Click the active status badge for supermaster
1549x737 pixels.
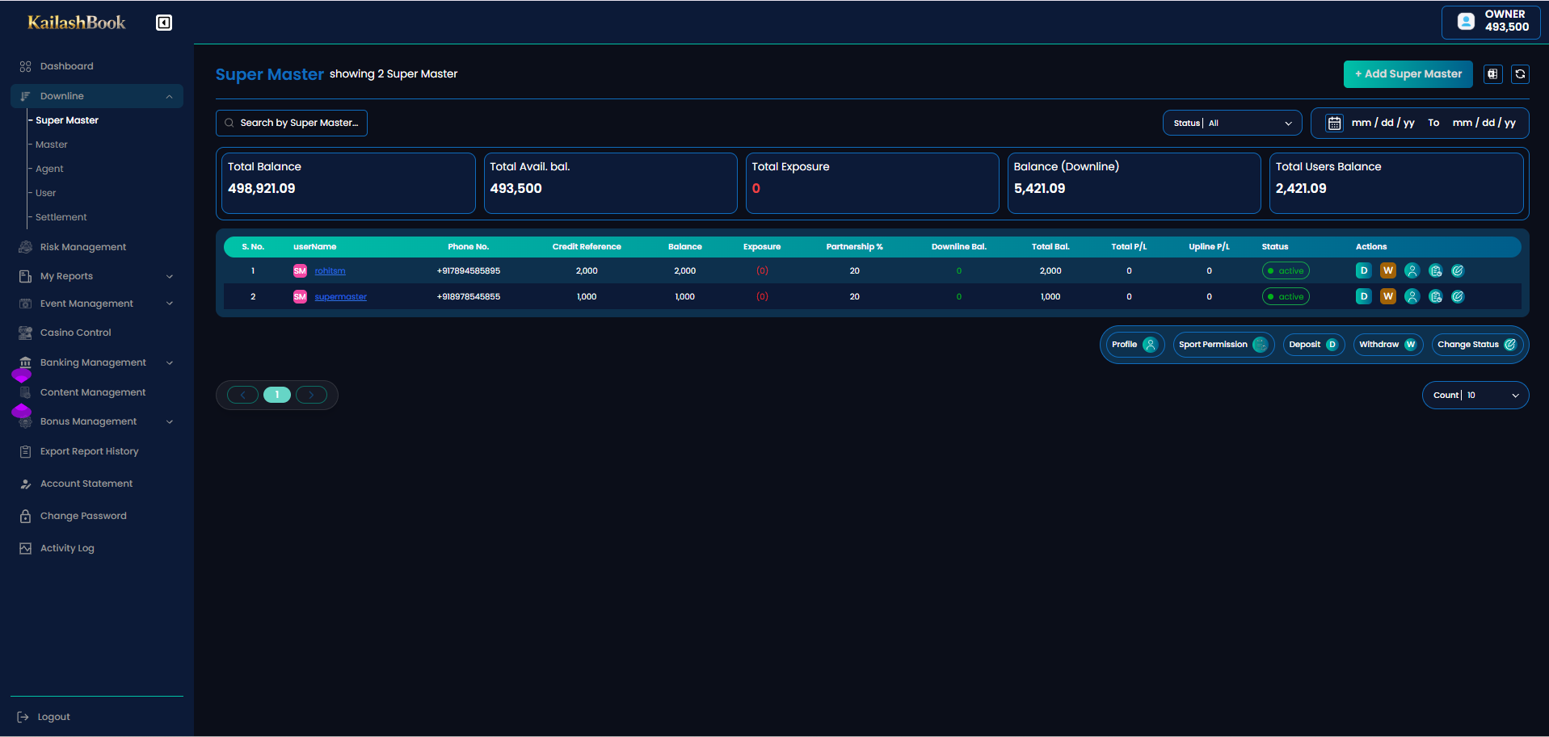[x=1286, y=297]
